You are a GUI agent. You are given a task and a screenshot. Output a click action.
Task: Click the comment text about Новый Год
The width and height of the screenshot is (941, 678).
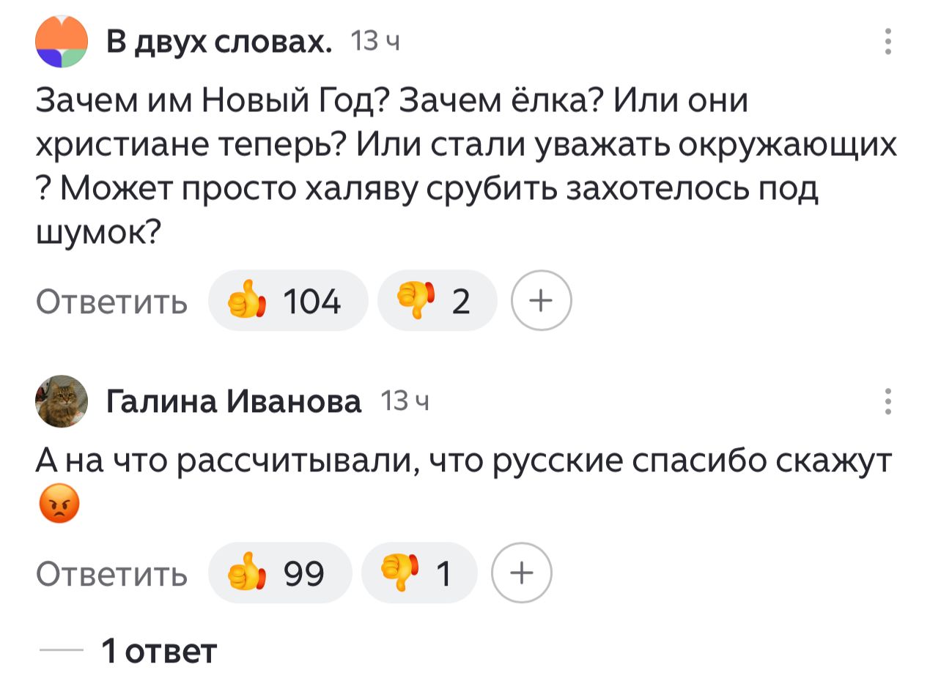[466, 167]
